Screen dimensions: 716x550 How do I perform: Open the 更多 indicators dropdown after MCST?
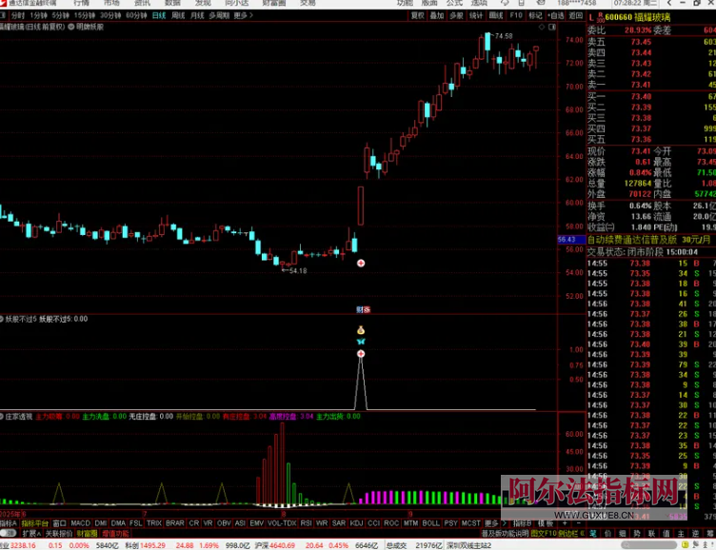pyautogui.click(x=491, y=522)
